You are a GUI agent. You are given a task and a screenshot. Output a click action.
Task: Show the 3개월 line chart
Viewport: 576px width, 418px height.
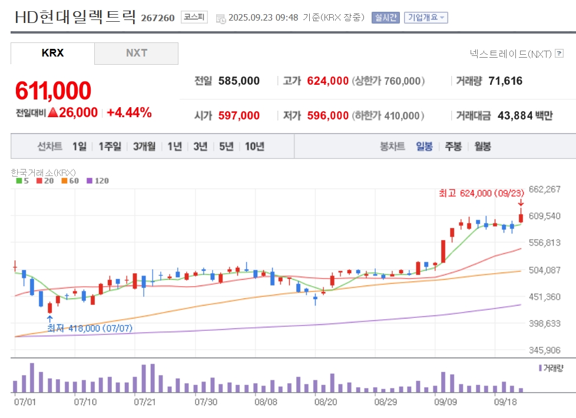[x=144, y=146]
